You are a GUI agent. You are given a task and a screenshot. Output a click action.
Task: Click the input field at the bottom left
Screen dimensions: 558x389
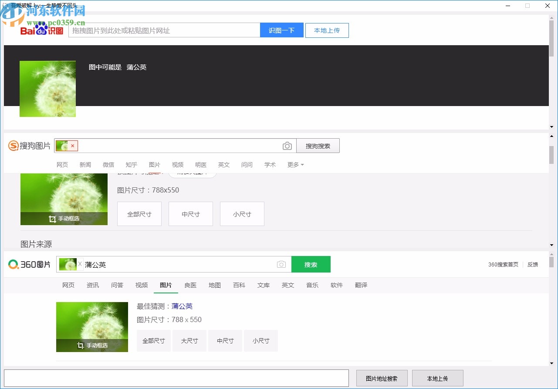[x=176, y=378]
